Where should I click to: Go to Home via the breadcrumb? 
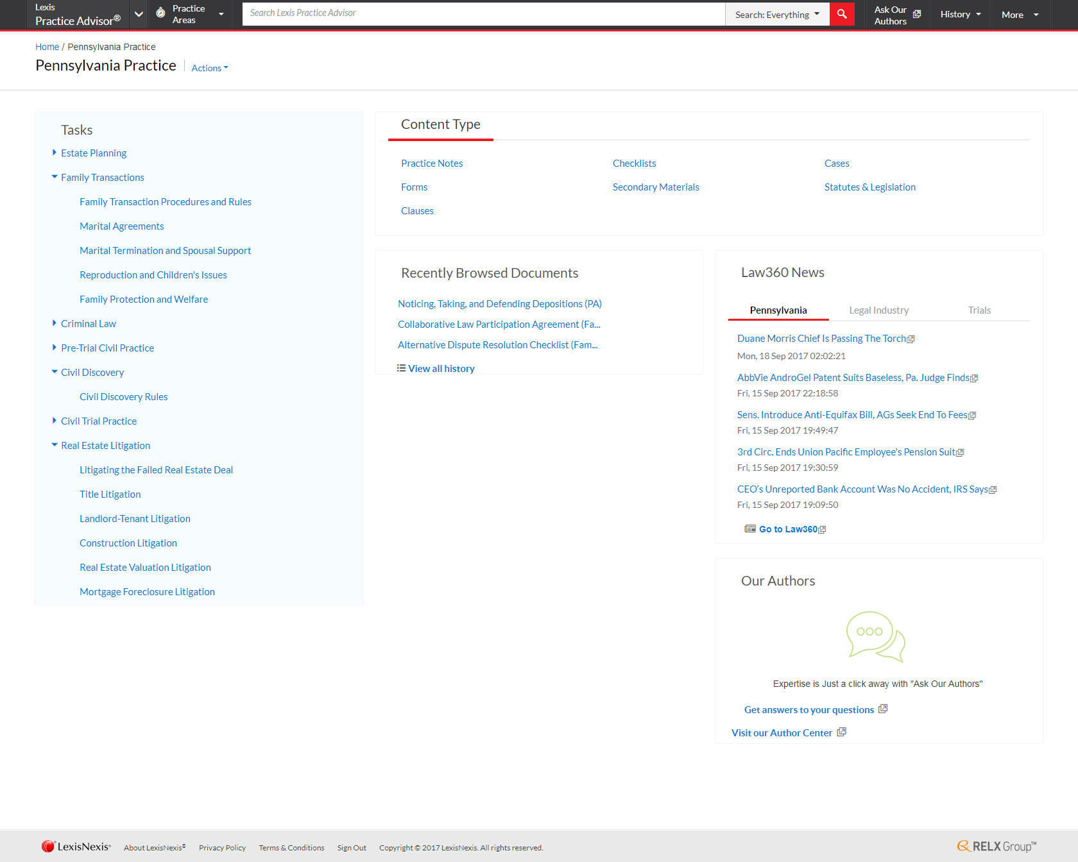(47, 47)
